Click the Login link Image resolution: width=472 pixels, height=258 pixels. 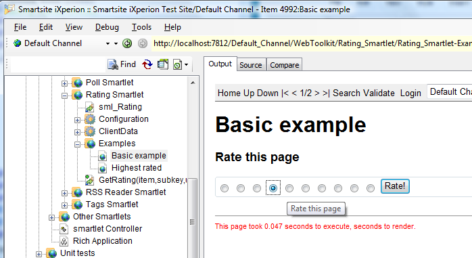tap(410, 93)
